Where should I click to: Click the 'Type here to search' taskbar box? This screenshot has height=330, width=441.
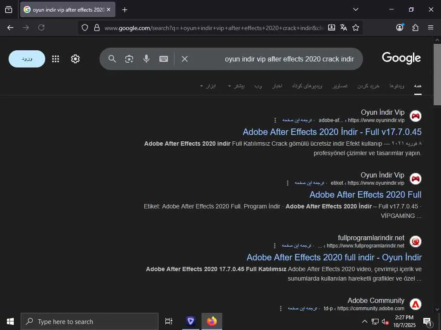[90, 321]
